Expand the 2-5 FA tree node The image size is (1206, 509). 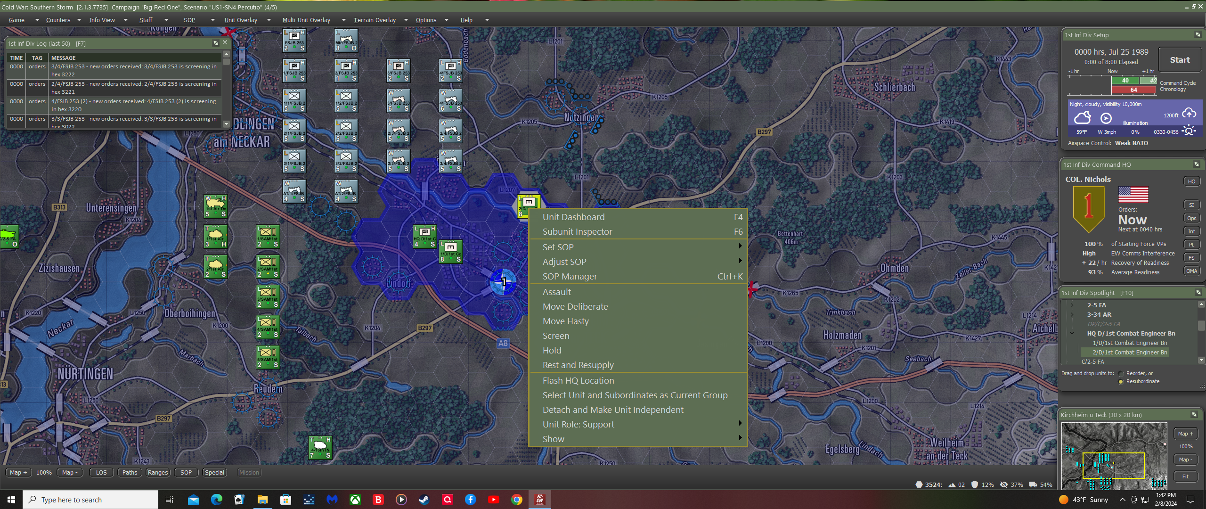tap(1072, 305)
